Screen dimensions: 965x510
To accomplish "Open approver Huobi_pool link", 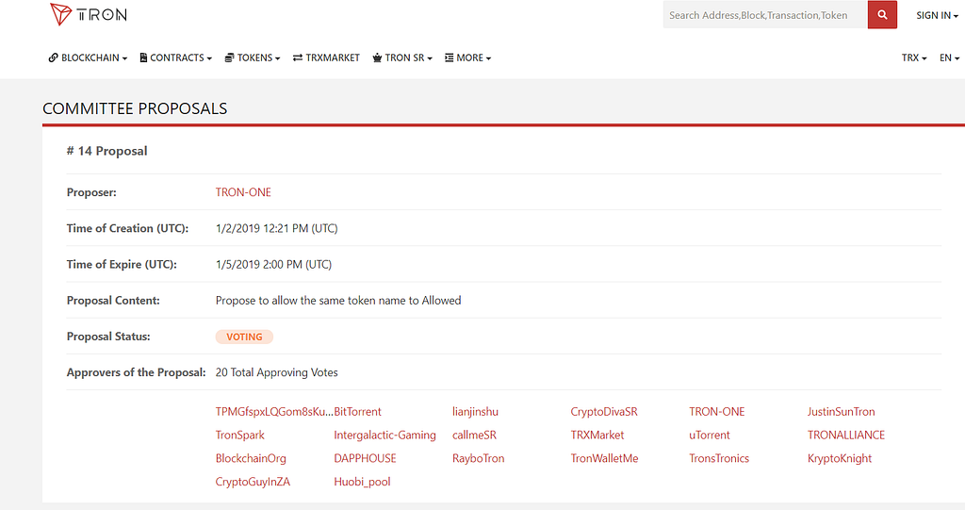I will (362, 482).
